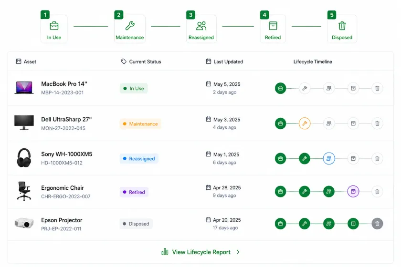Click Epson Projector row's gray disposed trash icon
The image size is (401, 267).
point(377,224)
